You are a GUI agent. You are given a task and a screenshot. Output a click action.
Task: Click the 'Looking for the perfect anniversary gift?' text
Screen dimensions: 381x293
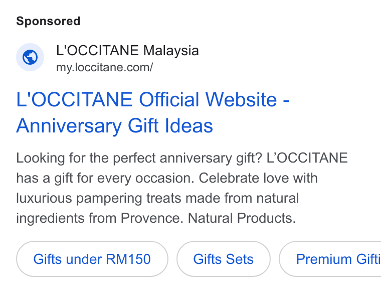[x=139, y=158]
